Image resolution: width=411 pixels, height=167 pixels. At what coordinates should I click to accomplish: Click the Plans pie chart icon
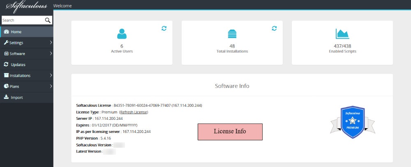6,87
